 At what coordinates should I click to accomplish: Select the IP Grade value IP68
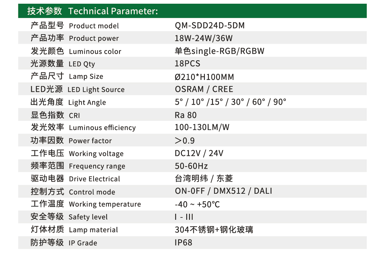(x=183, y=242)
